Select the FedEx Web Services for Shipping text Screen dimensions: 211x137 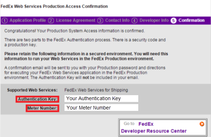pos(96,90)
